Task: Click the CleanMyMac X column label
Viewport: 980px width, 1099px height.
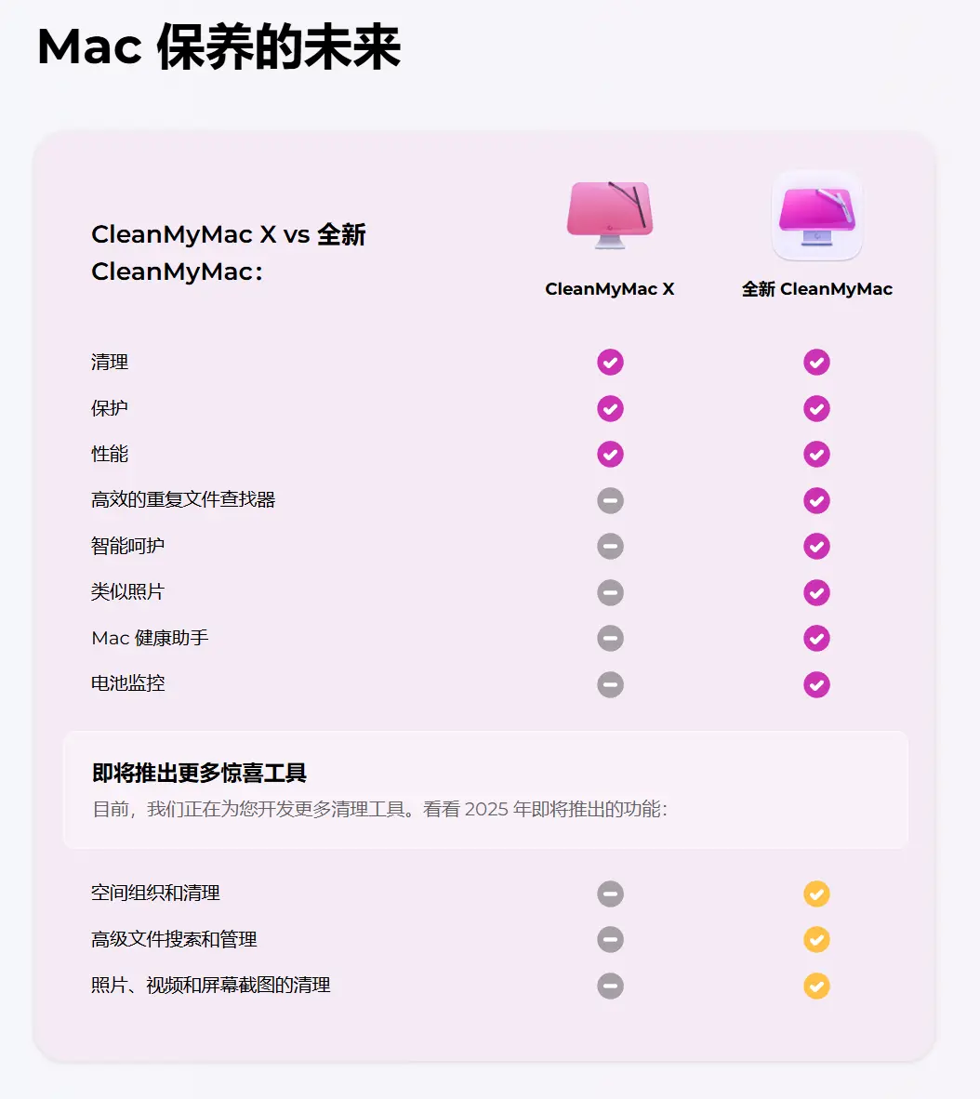Action: (x=610, y=289)
